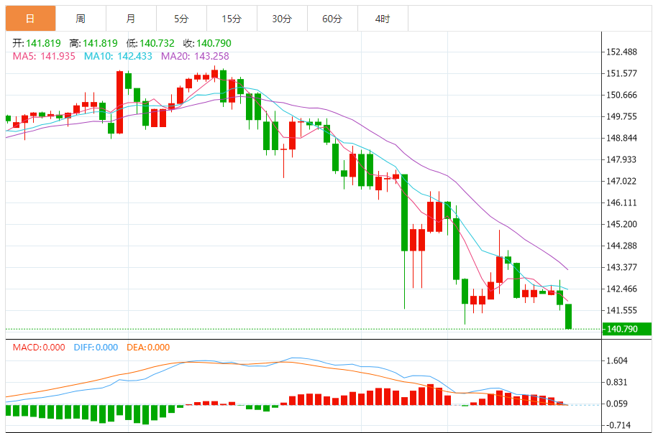Click the opening price 开: 141.819
The height and width of the screenshot is (433, 658).
tap(37, 43)
